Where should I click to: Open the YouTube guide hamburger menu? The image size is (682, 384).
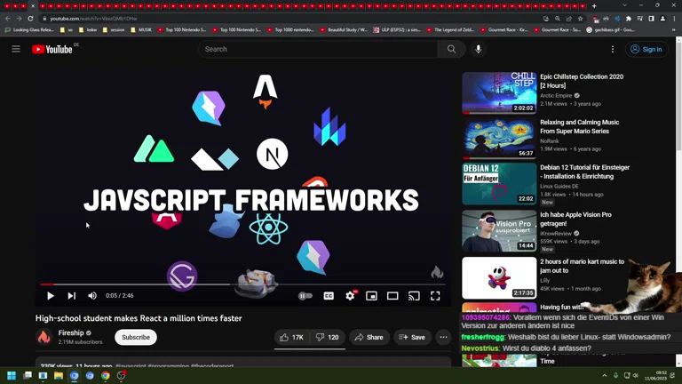16,49
